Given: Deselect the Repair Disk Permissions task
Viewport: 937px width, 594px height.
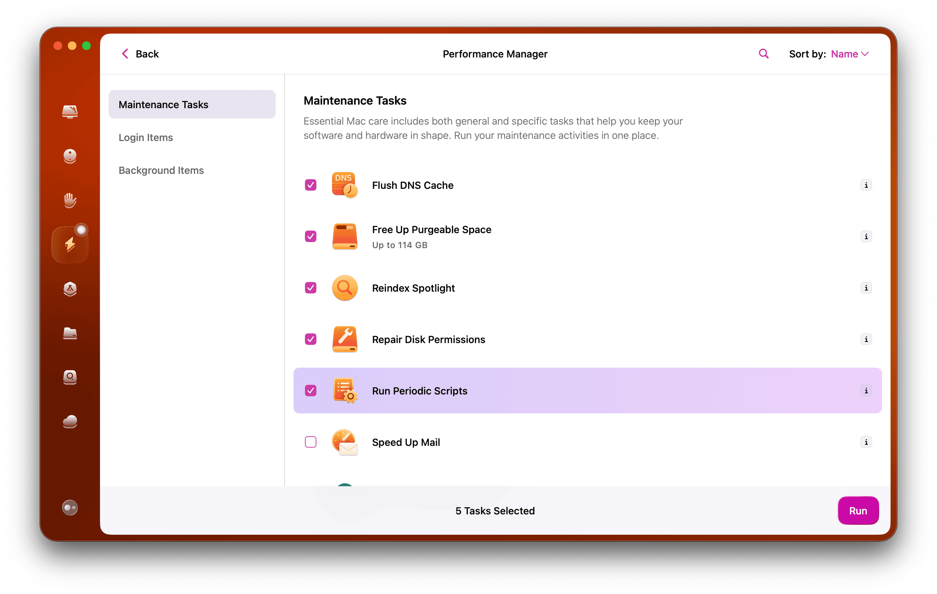Looking at the screenshot, I should click(310, 339).
